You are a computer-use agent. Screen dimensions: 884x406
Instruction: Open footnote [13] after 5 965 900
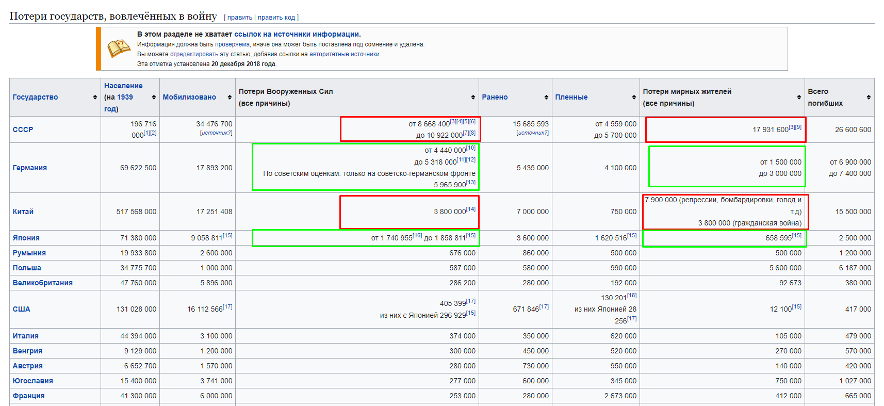[471, 182]
